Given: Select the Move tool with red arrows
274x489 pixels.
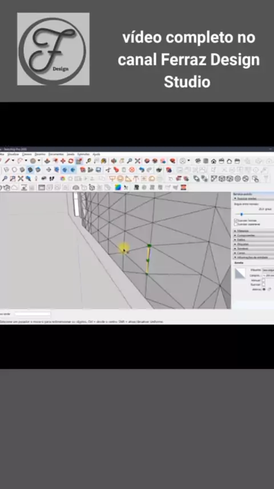Looking at the screenshot, I should coord(63,161).
